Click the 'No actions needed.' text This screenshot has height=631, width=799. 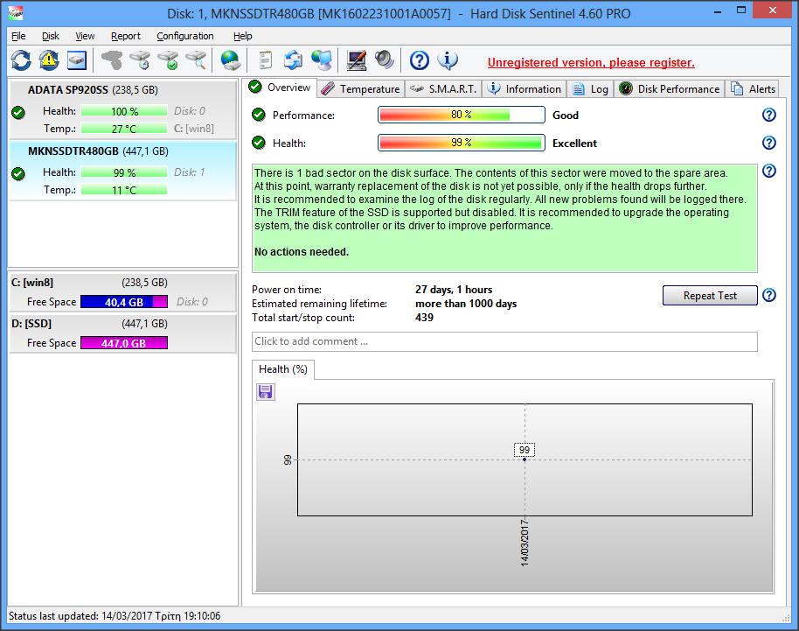tap(301, 251)
